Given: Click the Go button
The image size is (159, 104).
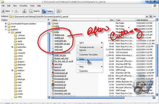Looking at the screenshot, I should coord(152,16).
